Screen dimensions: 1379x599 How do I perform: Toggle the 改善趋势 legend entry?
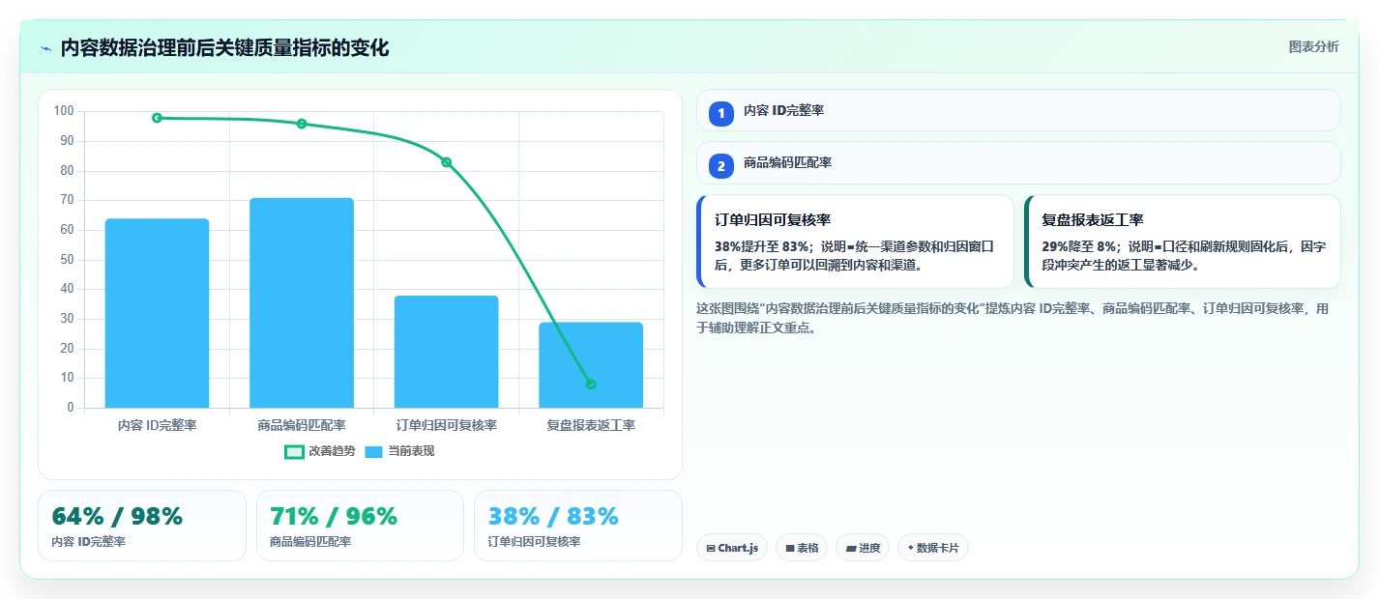point(320,451)
